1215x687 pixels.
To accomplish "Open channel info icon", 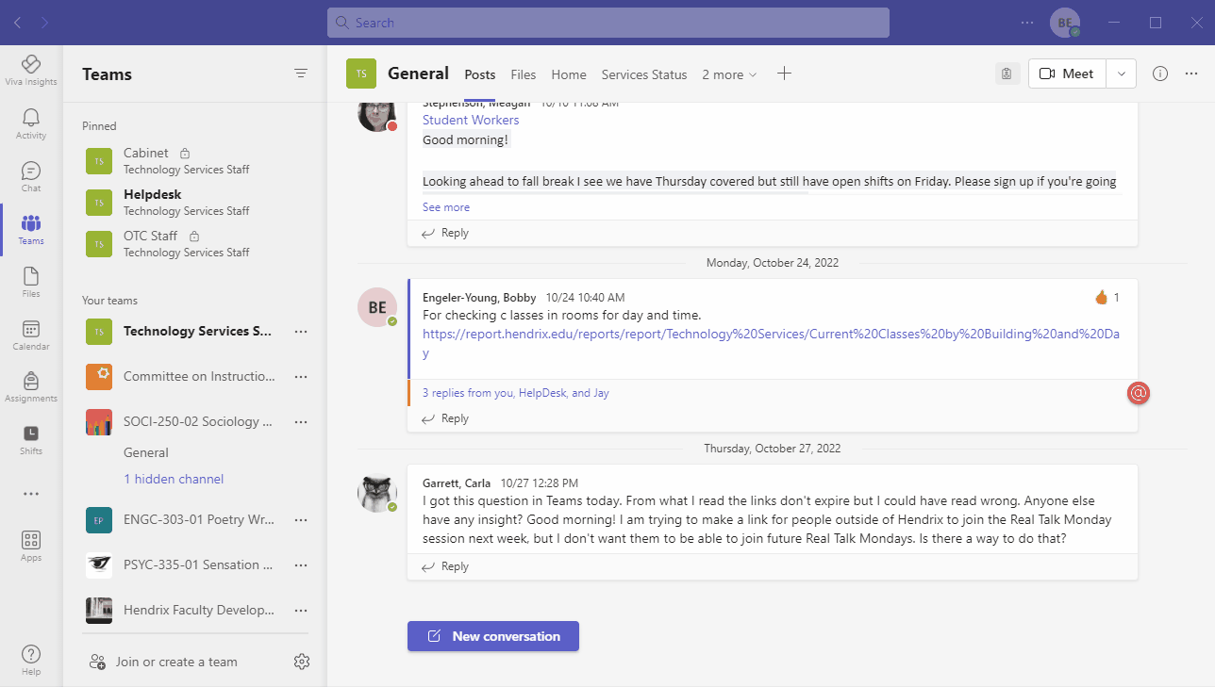I will pyautogui.click(x=1161, y=74).
